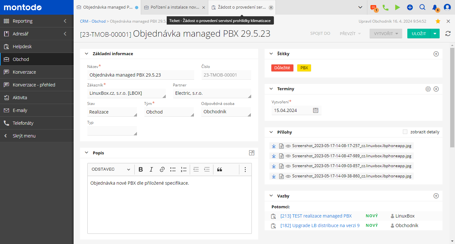Open Termíny settings gear icon
Viewport: 455px width, 244px height.
coord(428,89)
